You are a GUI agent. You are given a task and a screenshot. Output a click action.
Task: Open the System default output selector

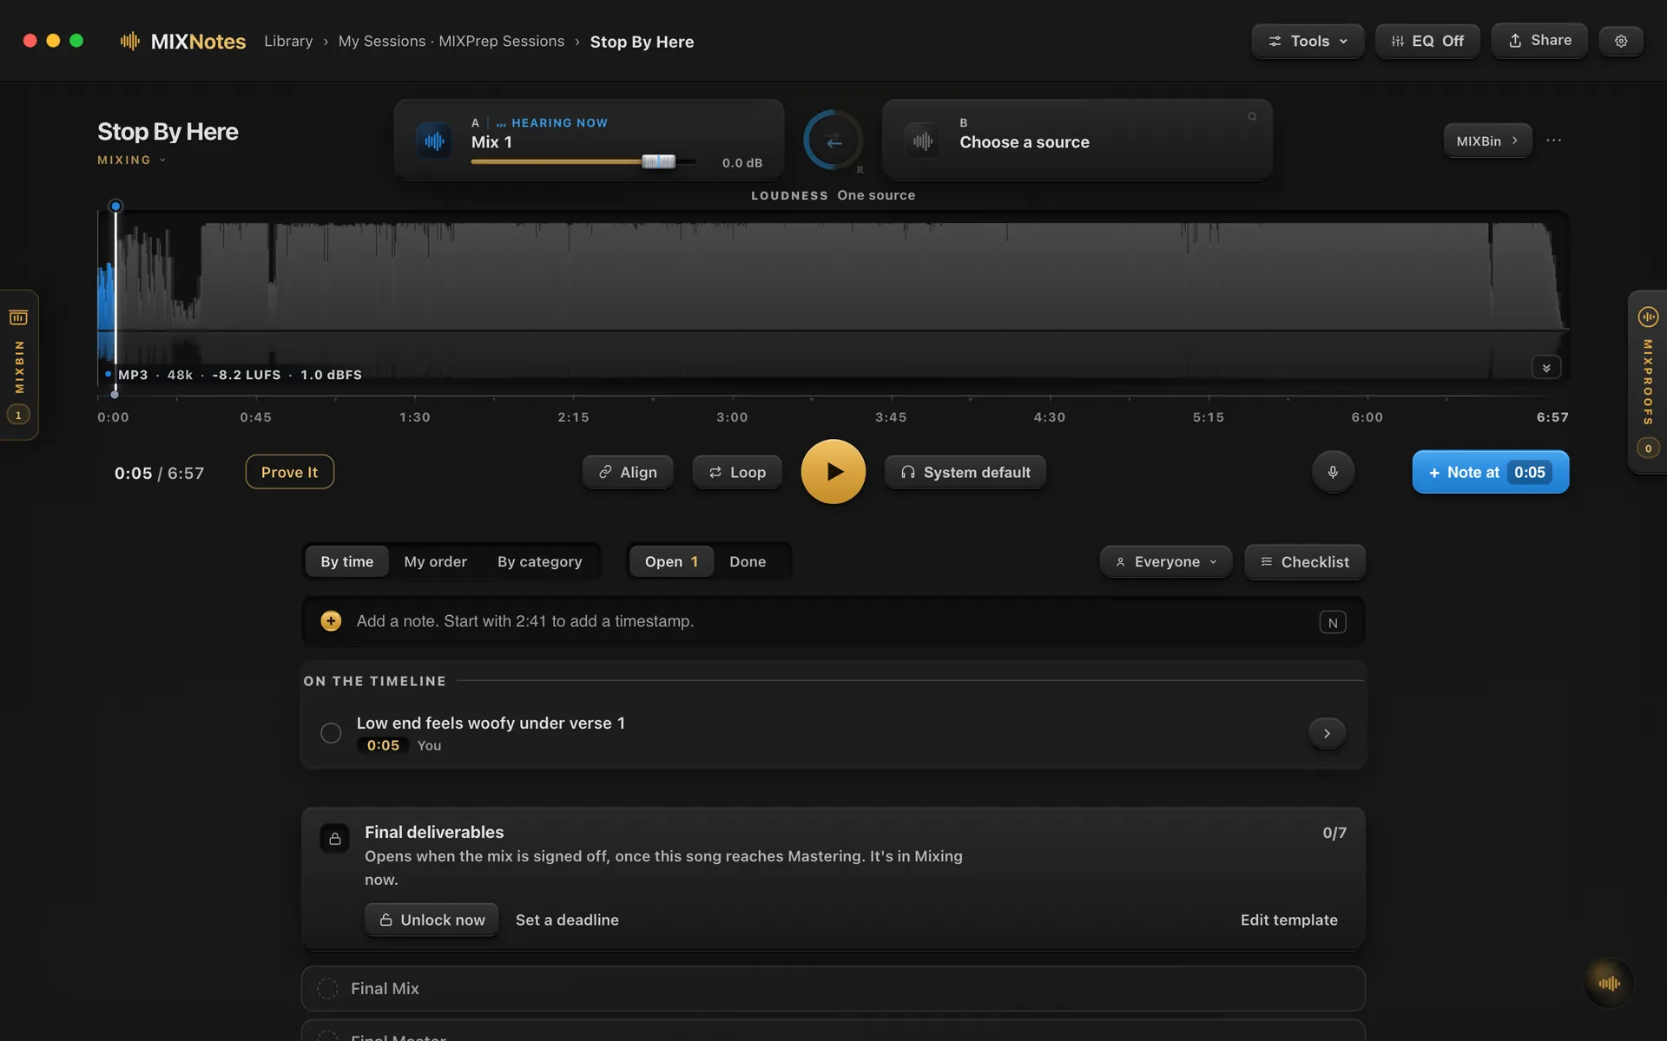pos(965,472)
